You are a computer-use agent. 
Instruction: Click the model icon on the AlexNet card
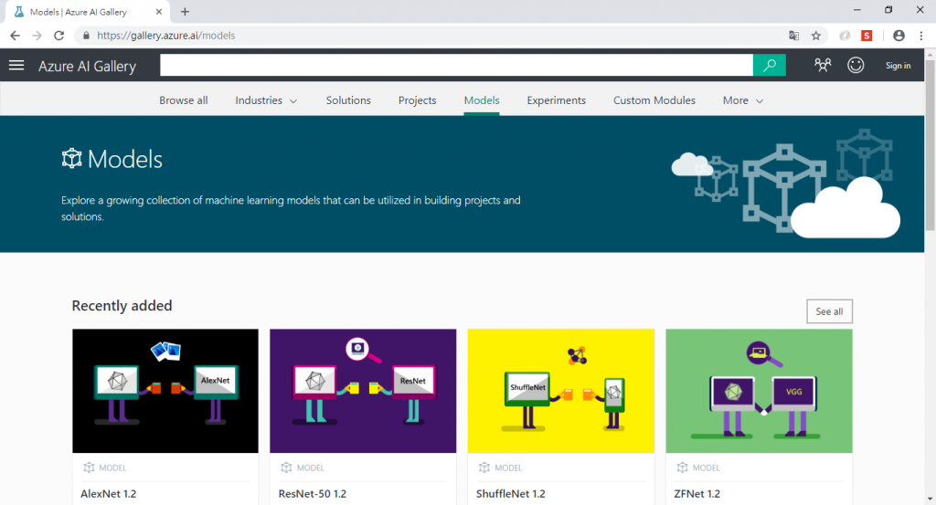(x=89, y=468)
